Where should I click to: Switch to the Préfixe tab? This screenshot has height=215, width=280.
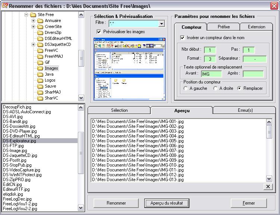pyautogui.click(x=223, y=27)
